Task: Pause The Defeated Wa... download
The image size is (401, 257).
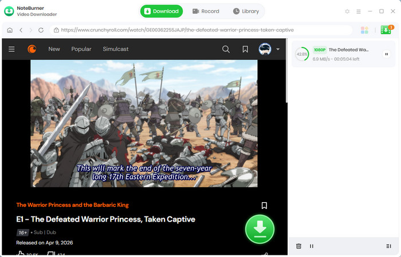Action: tap(387, 54)
